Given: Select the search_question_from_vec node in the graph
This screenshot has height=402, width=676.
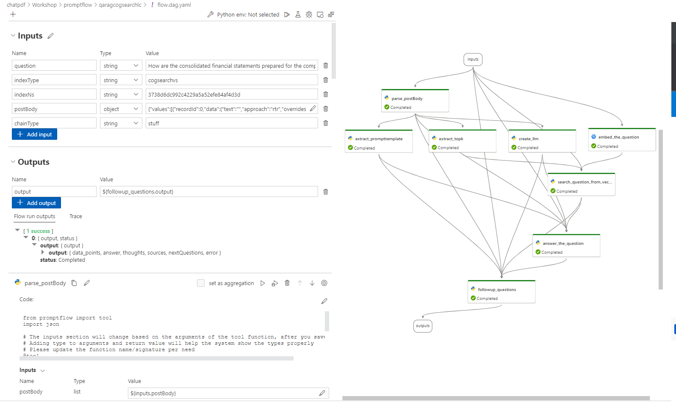Looking at the screenshot, I should tap(581, 184).
